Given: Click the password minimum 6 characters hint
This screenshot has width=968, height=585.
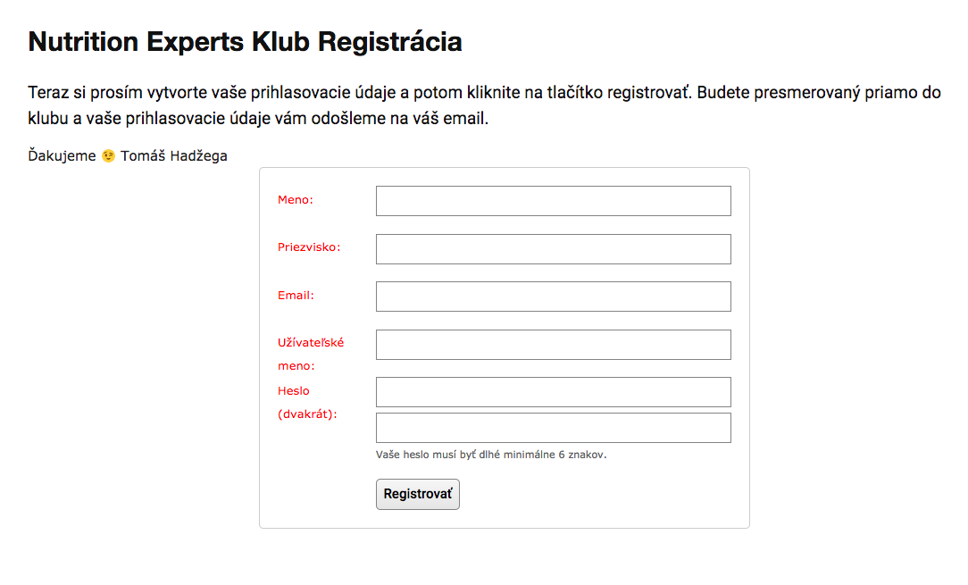Looking at the screenshot, I should [491, 455].
